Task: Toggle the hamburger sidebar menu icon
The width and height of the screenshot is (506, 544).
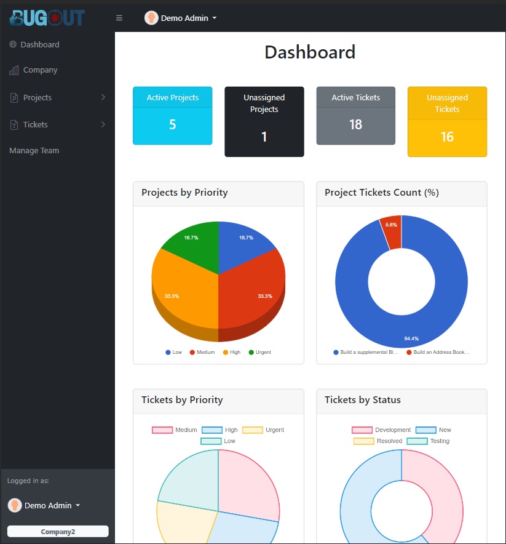Action: (119, 18)
